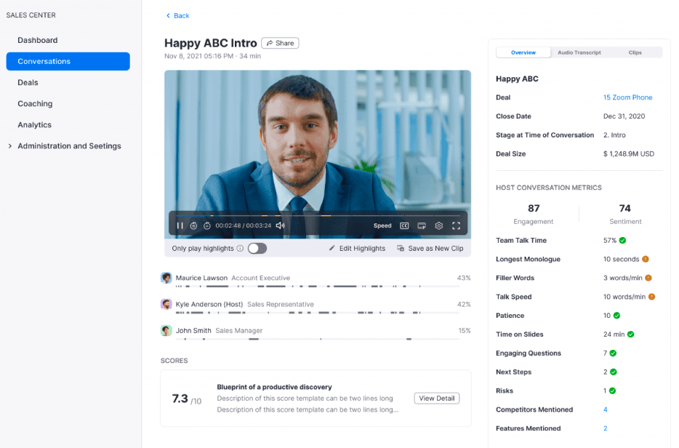The height and width of the screenshot is (448, 679).
Task: Turn on closed captions (CC)
Action: coord(404,225)
